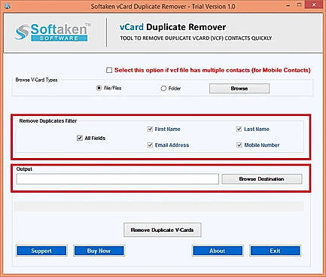The width and height of the screenshot is (326, 277).
Task: Click the 'vCard Duplicate Remover' heading text
Action: [x=173, y=27]
